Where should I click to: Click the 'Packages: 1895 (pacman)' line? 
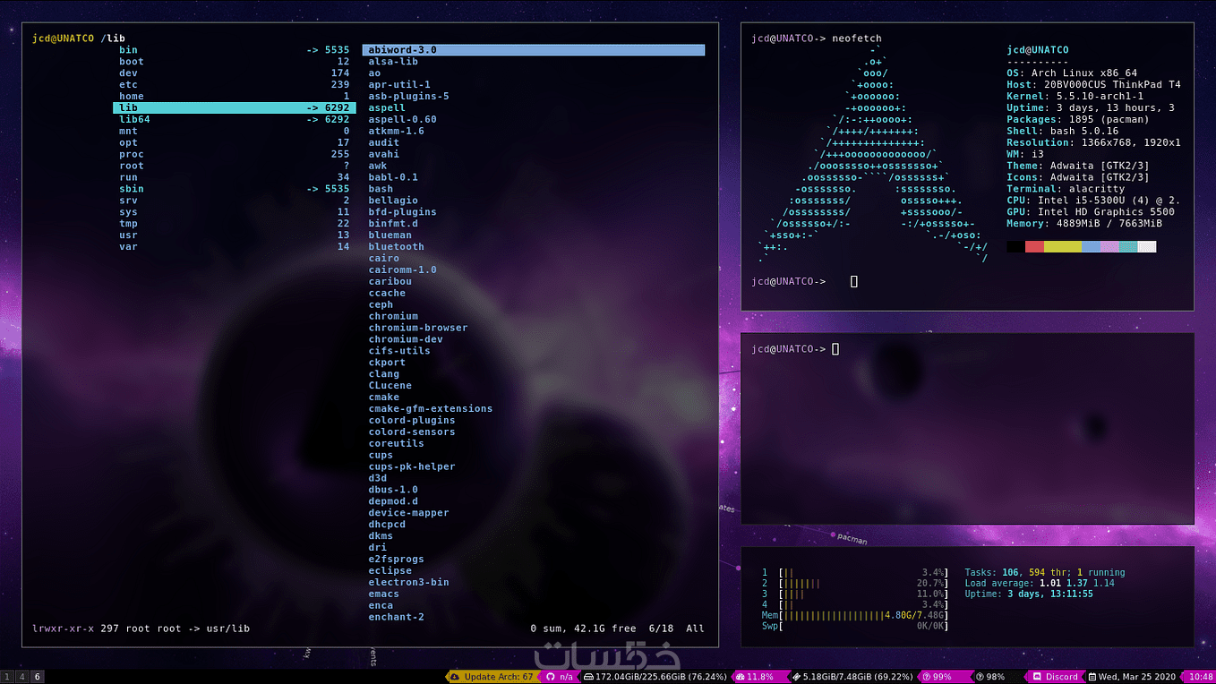pyautogui.click(x=1077, y=119)
